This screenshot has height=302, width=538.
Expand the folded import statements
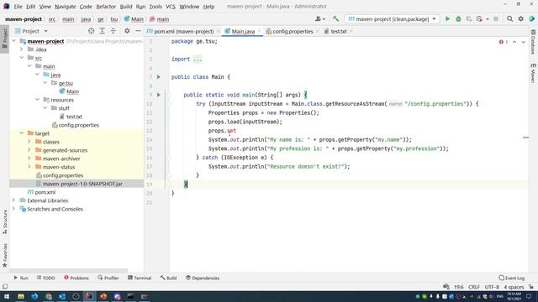click(x=198, y=59)
